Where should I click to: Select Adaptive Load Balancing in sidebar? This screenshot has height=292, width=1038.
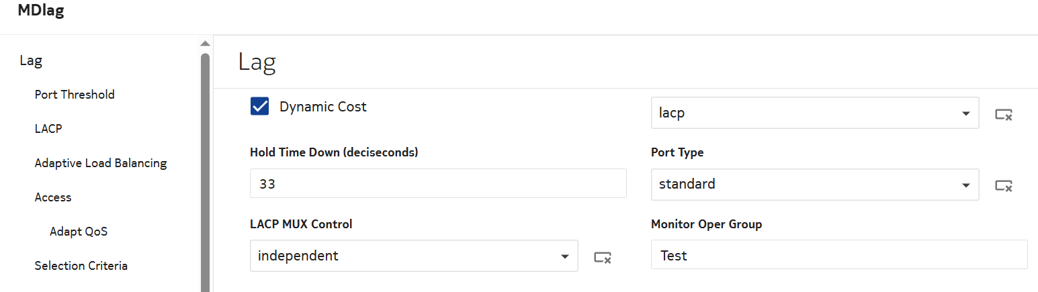(x=101, y=163)
